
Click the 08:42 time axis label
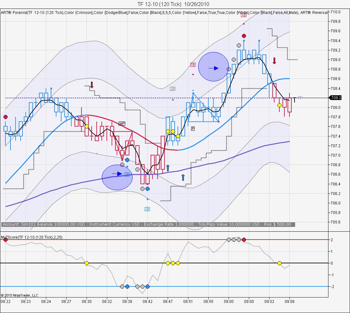147,302
